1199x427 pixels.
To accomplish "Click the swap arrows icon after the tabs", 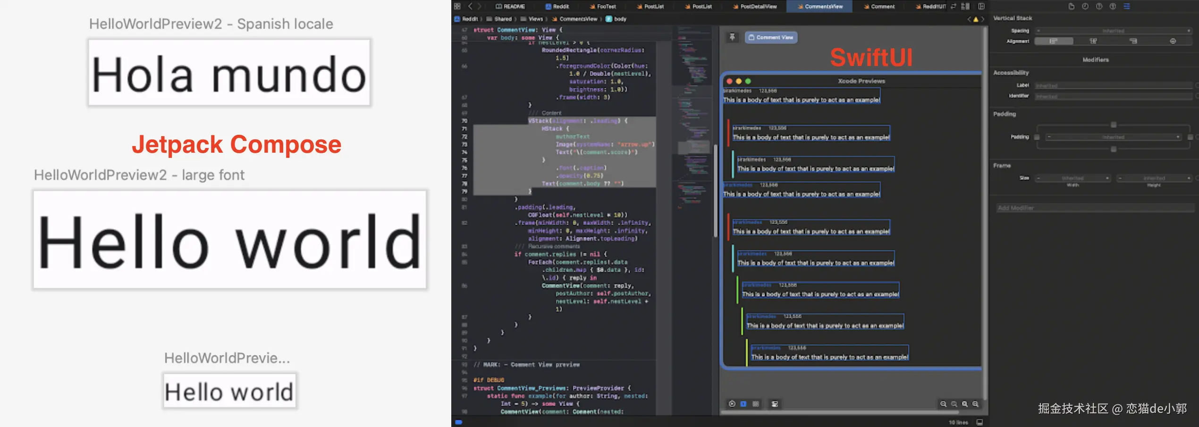I will click(954, 6).
